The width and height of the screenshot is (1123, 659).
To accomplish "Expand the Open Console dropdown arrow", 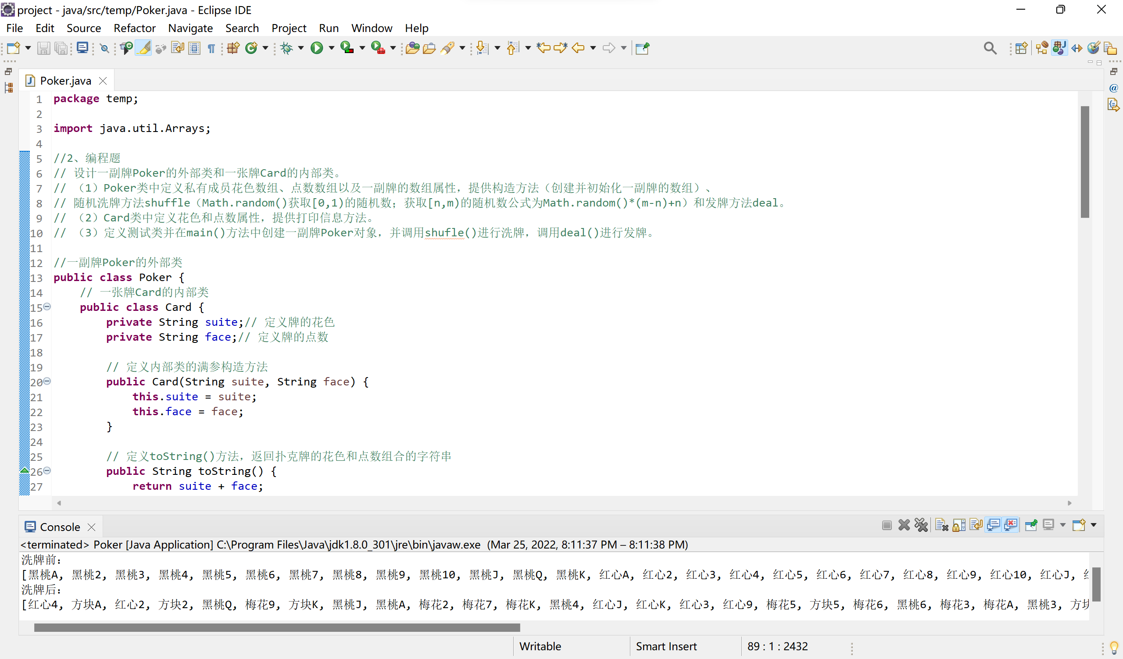I will [x=1093, y=525].
